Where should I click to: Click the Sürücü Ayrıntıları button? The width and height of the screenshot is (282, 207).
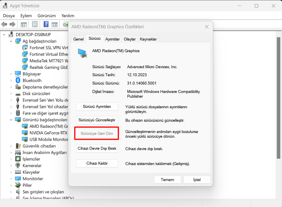(97, 107)
